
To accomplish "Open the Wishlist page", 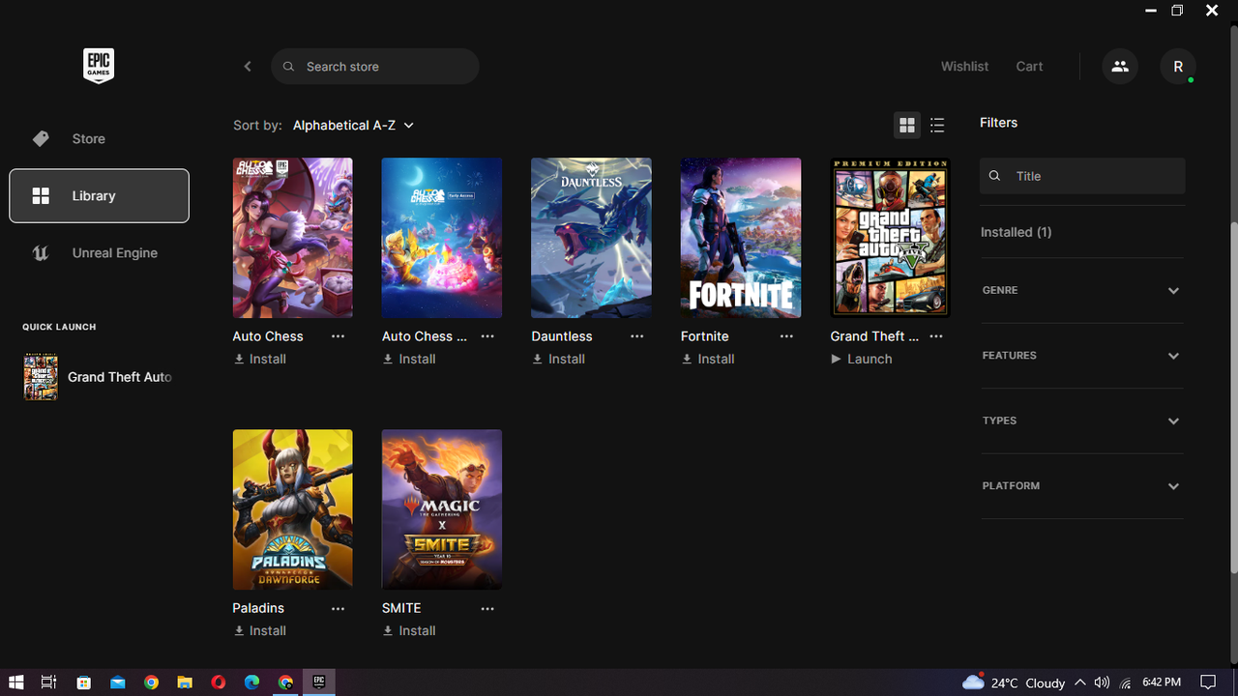I will point(964,67).
